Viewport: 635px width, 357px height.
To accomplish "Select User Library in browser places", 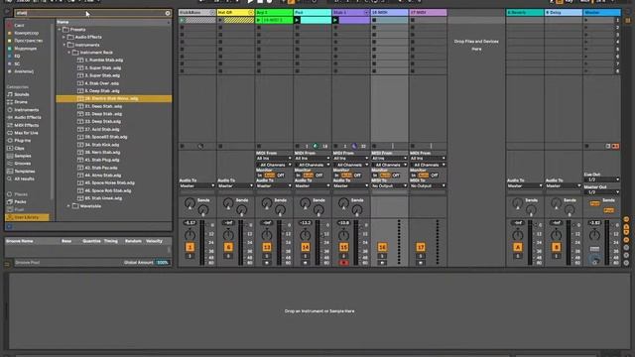I will point(27,217).
